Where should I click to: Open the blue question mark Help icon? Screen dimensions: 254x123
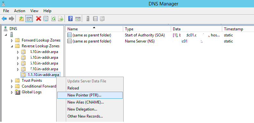(70, 19)
